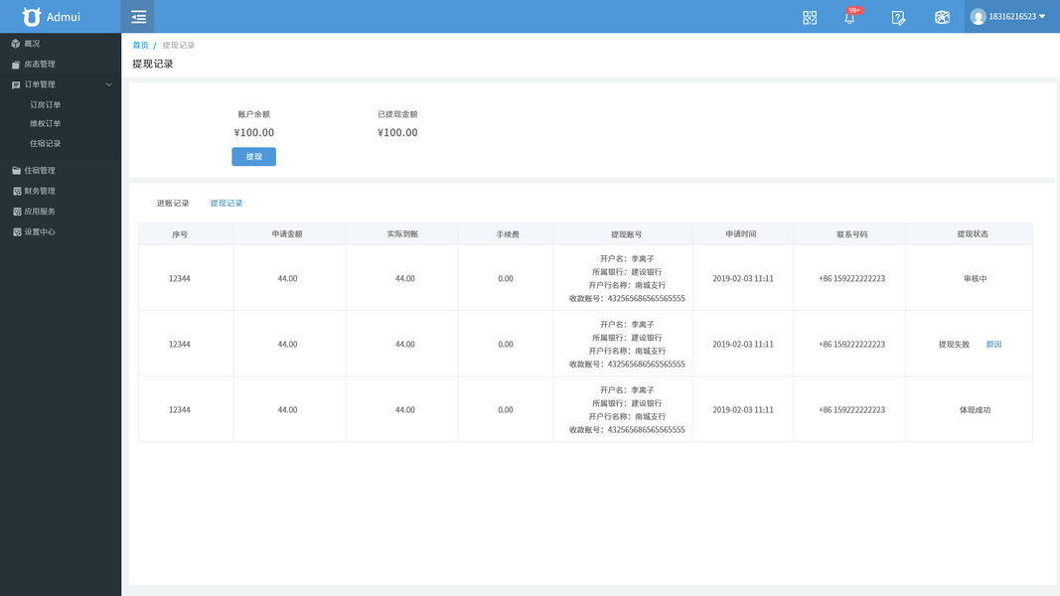Click the 账户余额 ¥100.00 value
Image resolution: width=1060 pixels, height=596 pixels.
point(254,132)
